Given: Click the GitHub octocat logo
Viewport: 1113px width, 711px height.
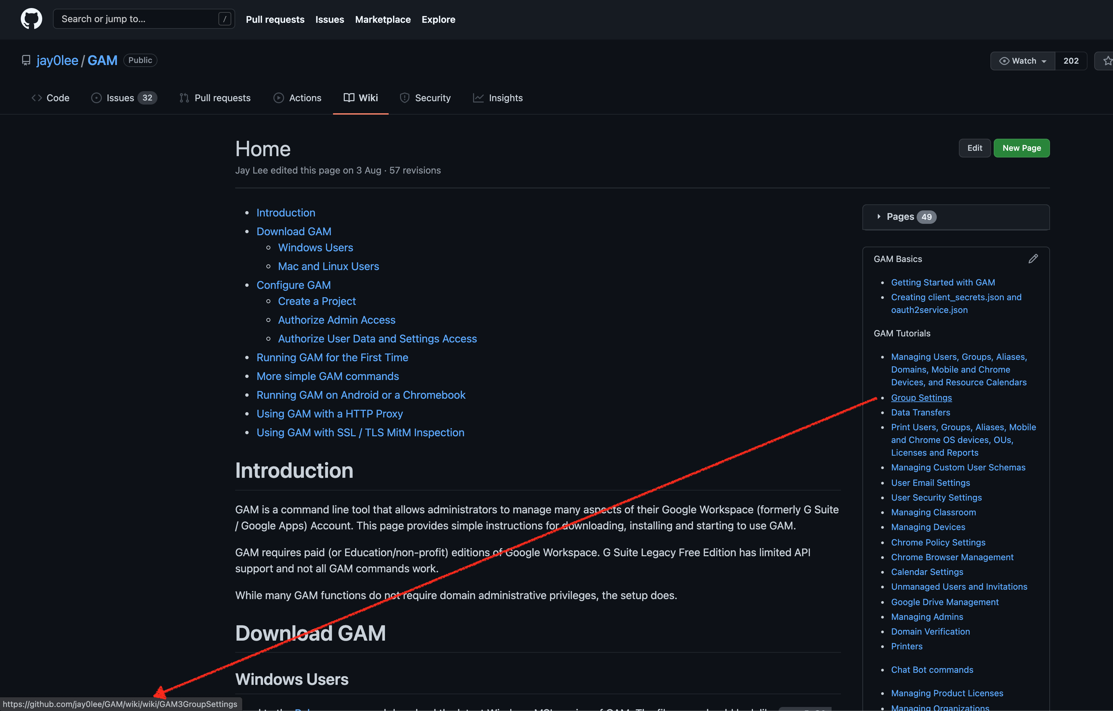Looking at the screenshot, I should coord(31,19).
